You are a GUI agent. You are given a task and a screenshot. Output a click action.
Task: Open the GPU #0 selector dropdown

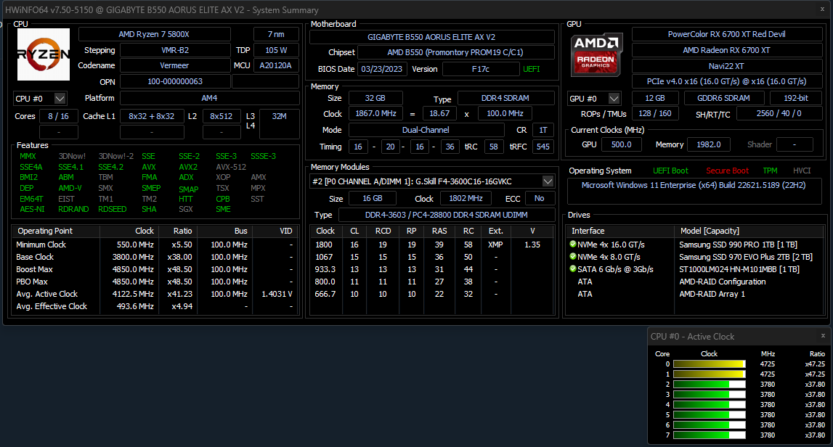pyautogui.click(x=614, y=98)
